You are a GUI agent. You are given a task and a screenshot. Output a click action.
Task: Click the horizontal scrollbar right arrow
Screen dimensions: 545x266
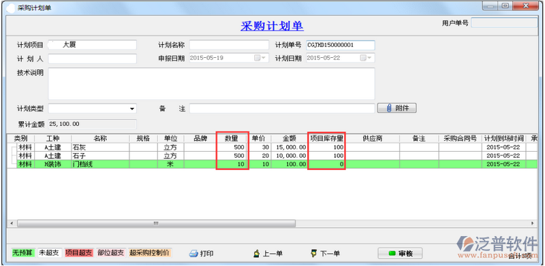(532, 223)
